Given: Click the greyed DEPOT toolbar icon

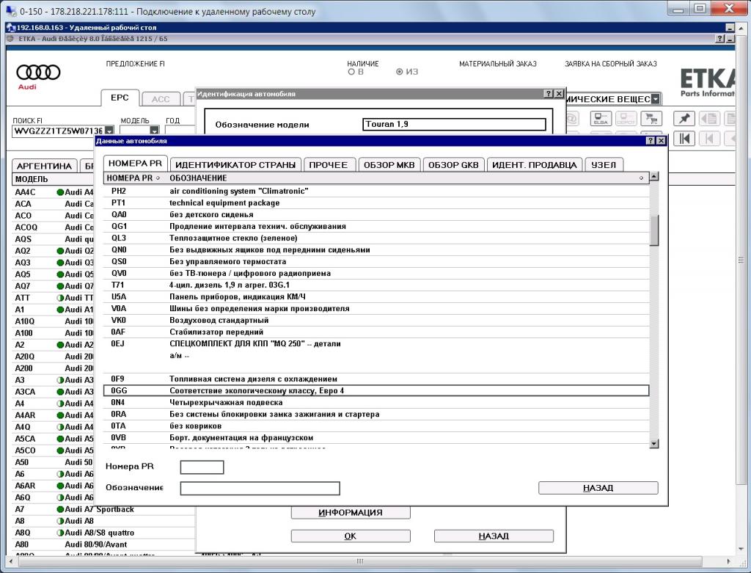Looking at the screenshot, I should (x=626, y=118).
